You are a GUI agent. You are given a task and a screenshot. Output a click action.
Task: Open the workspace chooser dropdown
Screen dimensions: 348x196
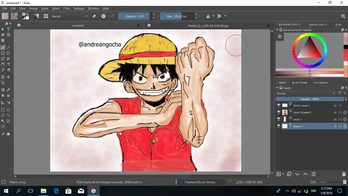343,16
